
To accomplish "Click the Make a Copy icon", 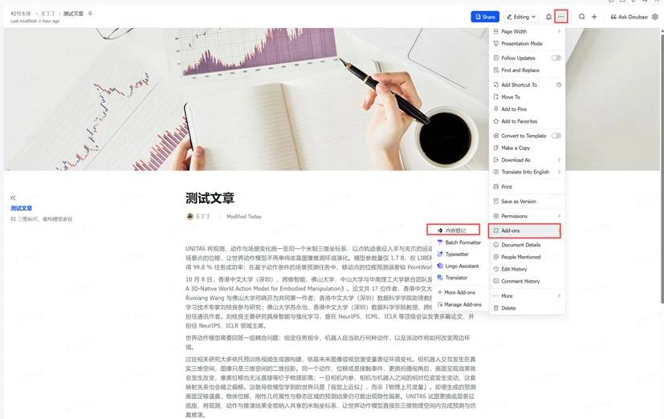I will pos(496,148).
